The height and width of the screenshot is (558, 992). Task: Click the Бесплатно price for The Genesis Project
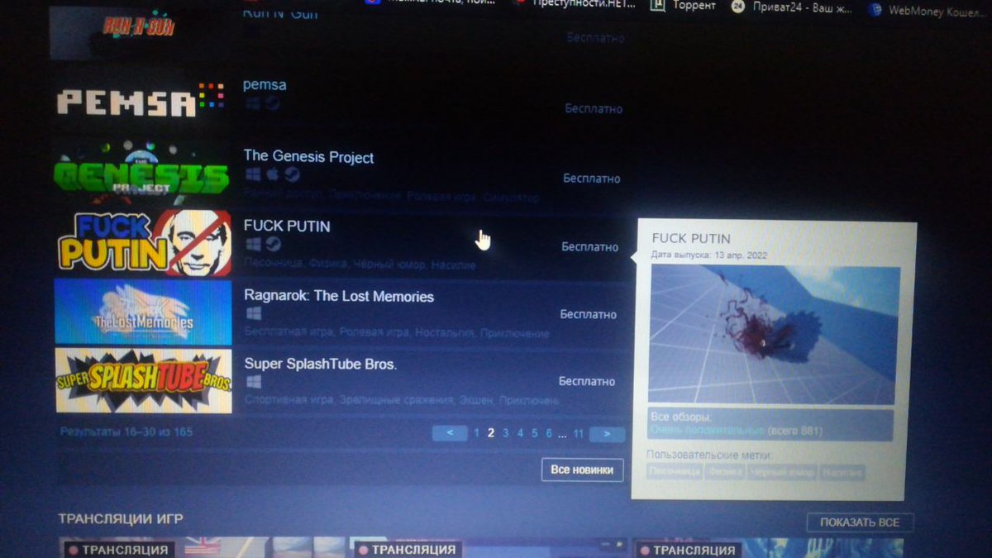pyautogui.click(x=592, y=178)
